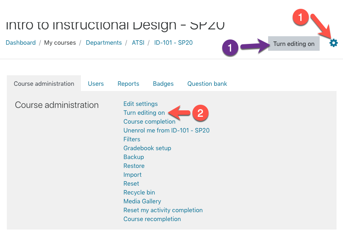Open the ATSI breadcrumb link
The width and height of the screenshot is (343, 242).
point(138,42)
